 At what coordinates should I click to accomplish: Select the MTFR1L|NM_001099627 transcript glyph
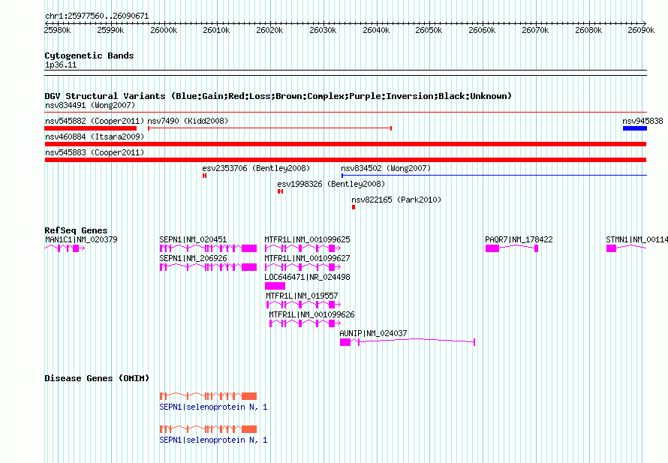coord(303,267)
